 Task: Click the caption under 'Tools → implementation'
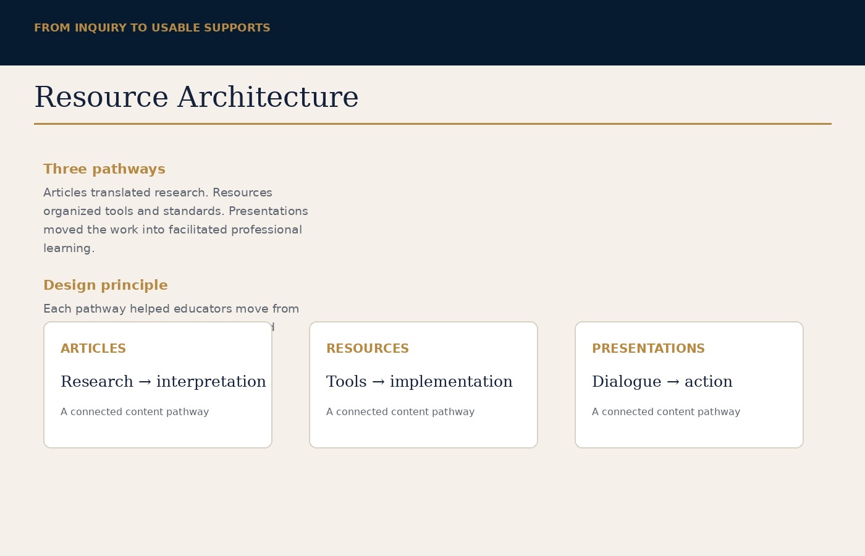[400, 412]
